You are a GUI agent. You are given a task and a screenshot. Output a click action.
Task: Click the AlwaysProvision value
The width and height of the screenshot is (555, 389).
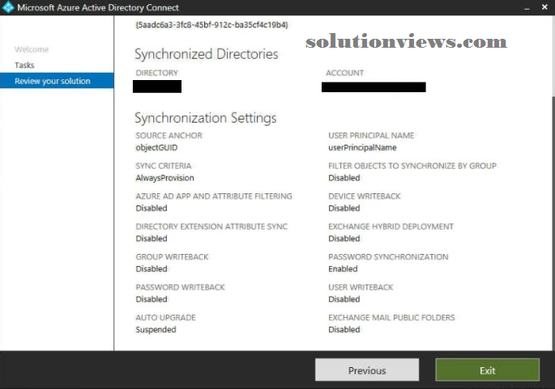point(164,178)
